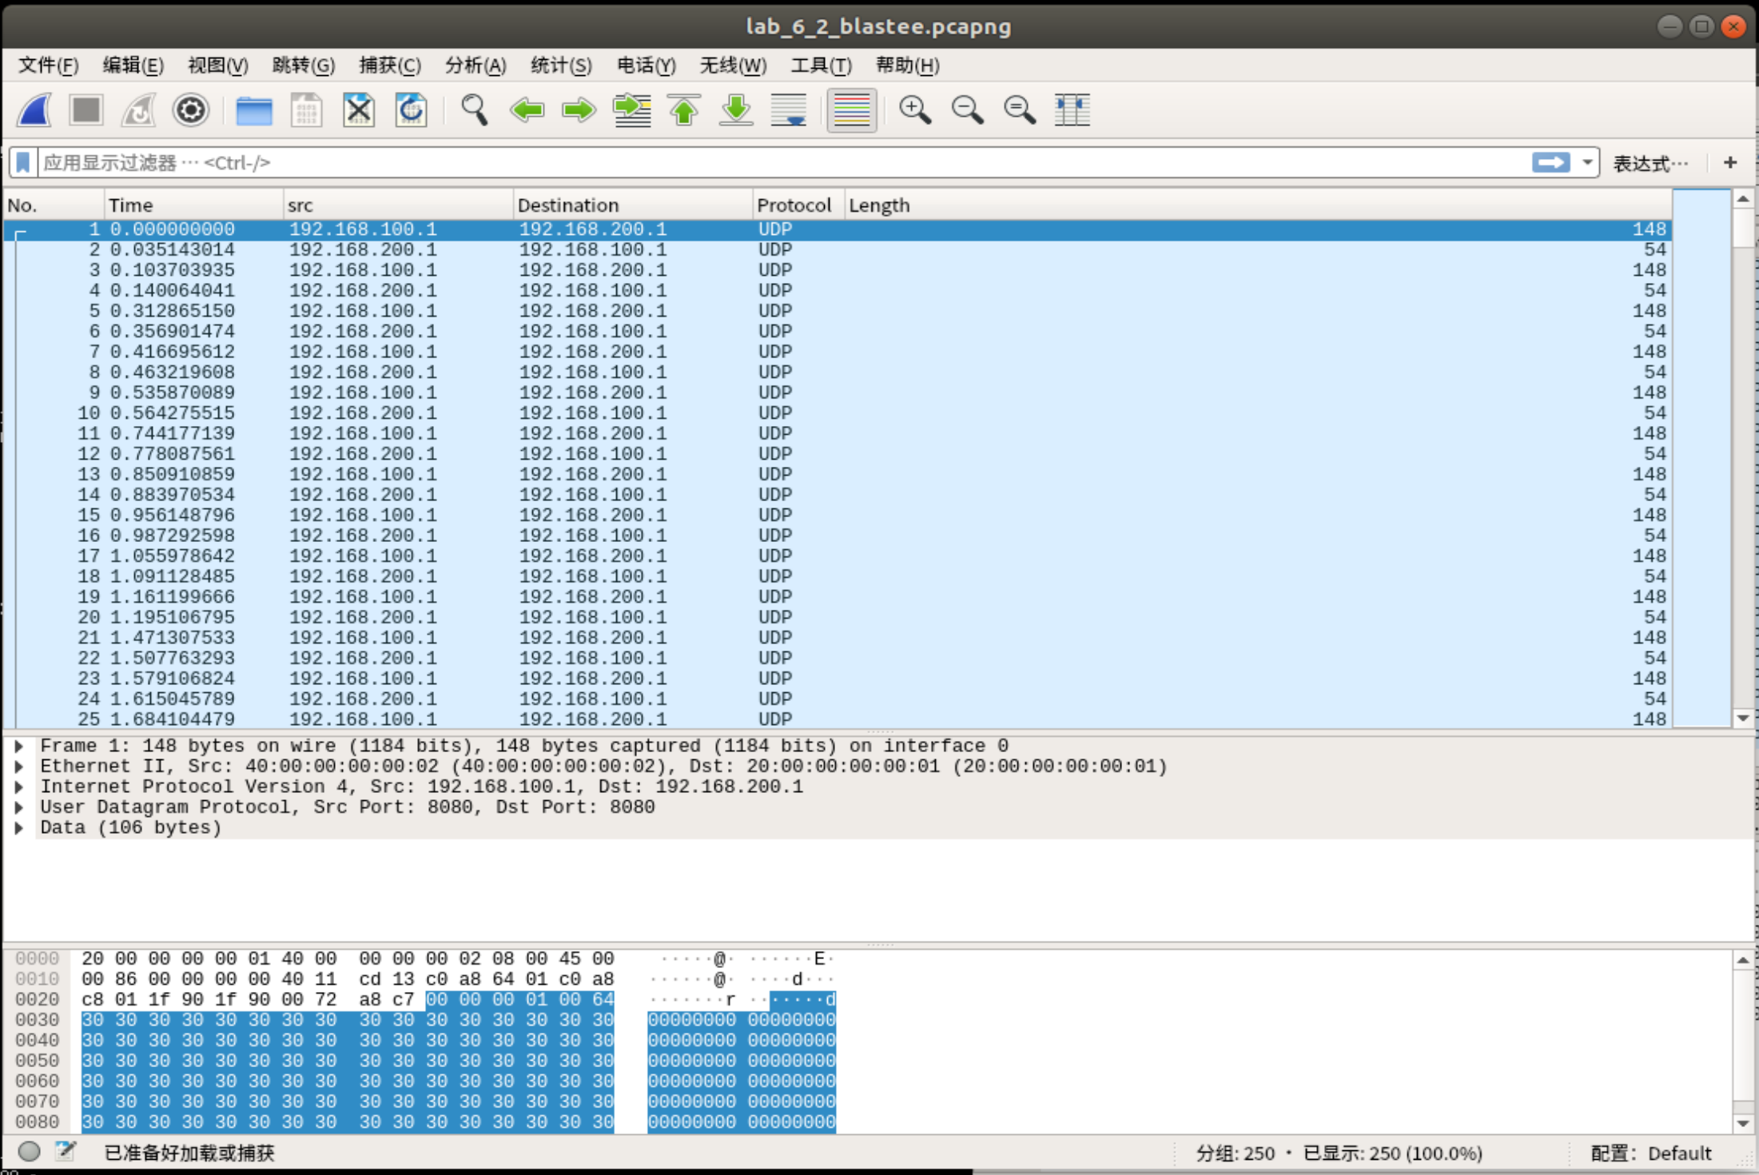Select packet 11 at time 0.744177139
This screenshot has height=1175, width=1759.
click(838, 433)
